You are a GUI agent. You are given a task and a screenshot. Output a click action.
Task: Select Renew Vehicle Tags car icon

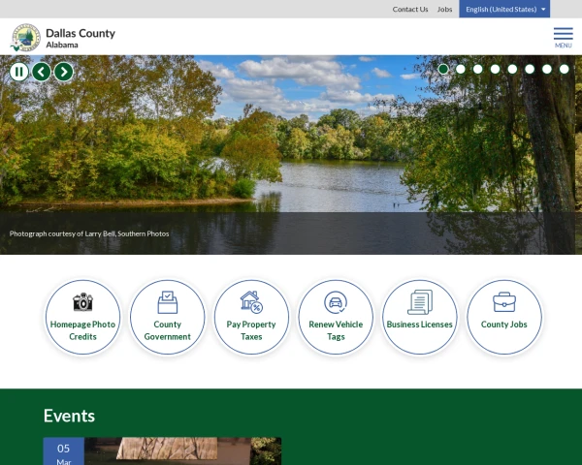click(x=336, y=301)
